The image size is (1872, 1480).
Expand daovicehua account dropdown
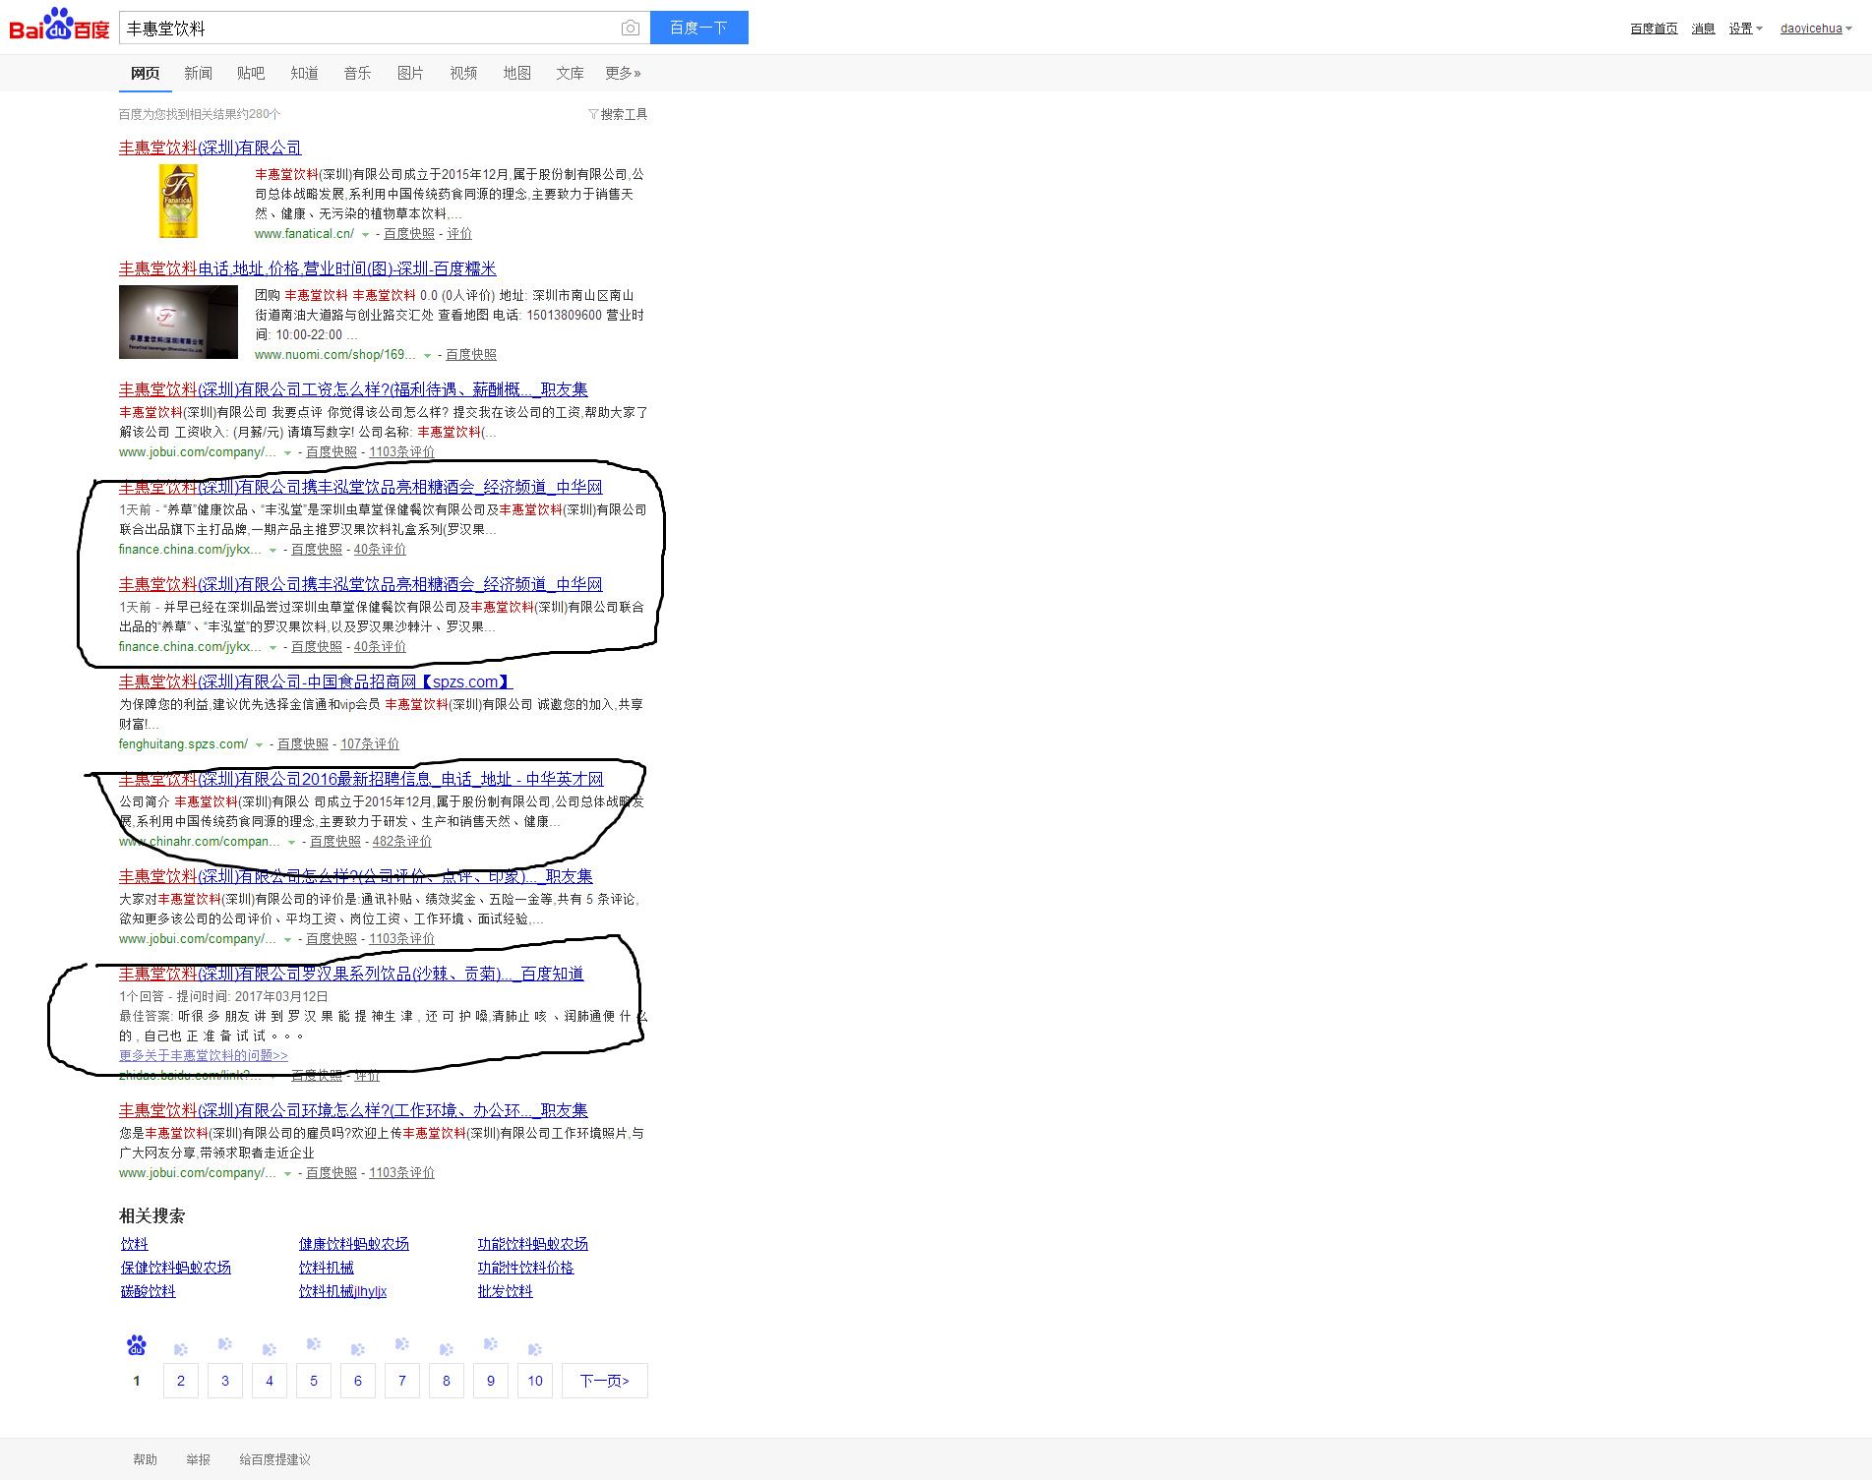point(1816,29)
